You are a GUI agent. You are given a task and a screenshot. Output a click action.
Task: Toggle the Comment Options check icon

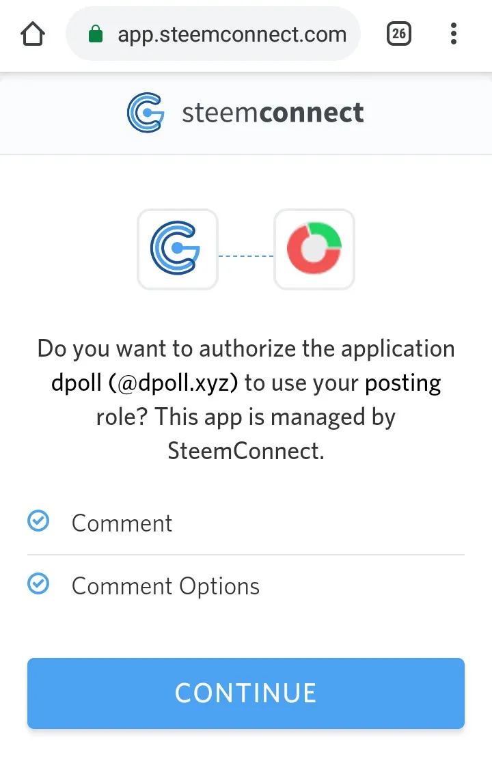(x=38, y=585)
